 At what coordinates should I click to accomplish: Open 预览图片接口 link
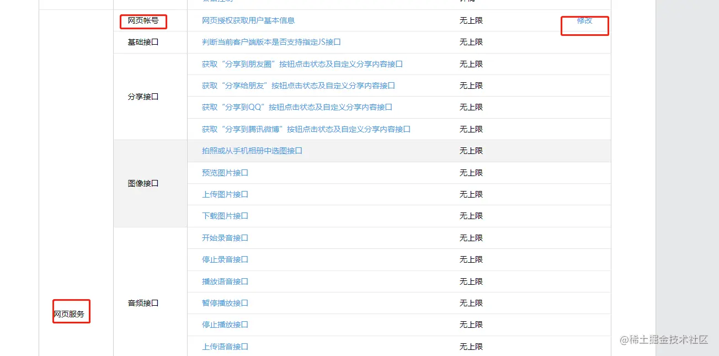click(x=225, y=173)
